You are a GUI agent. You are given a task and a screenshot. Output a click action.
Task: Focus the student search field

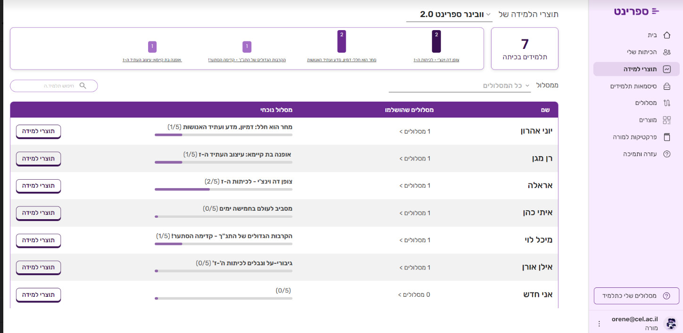pyautogui.click(x=54, y=86)
